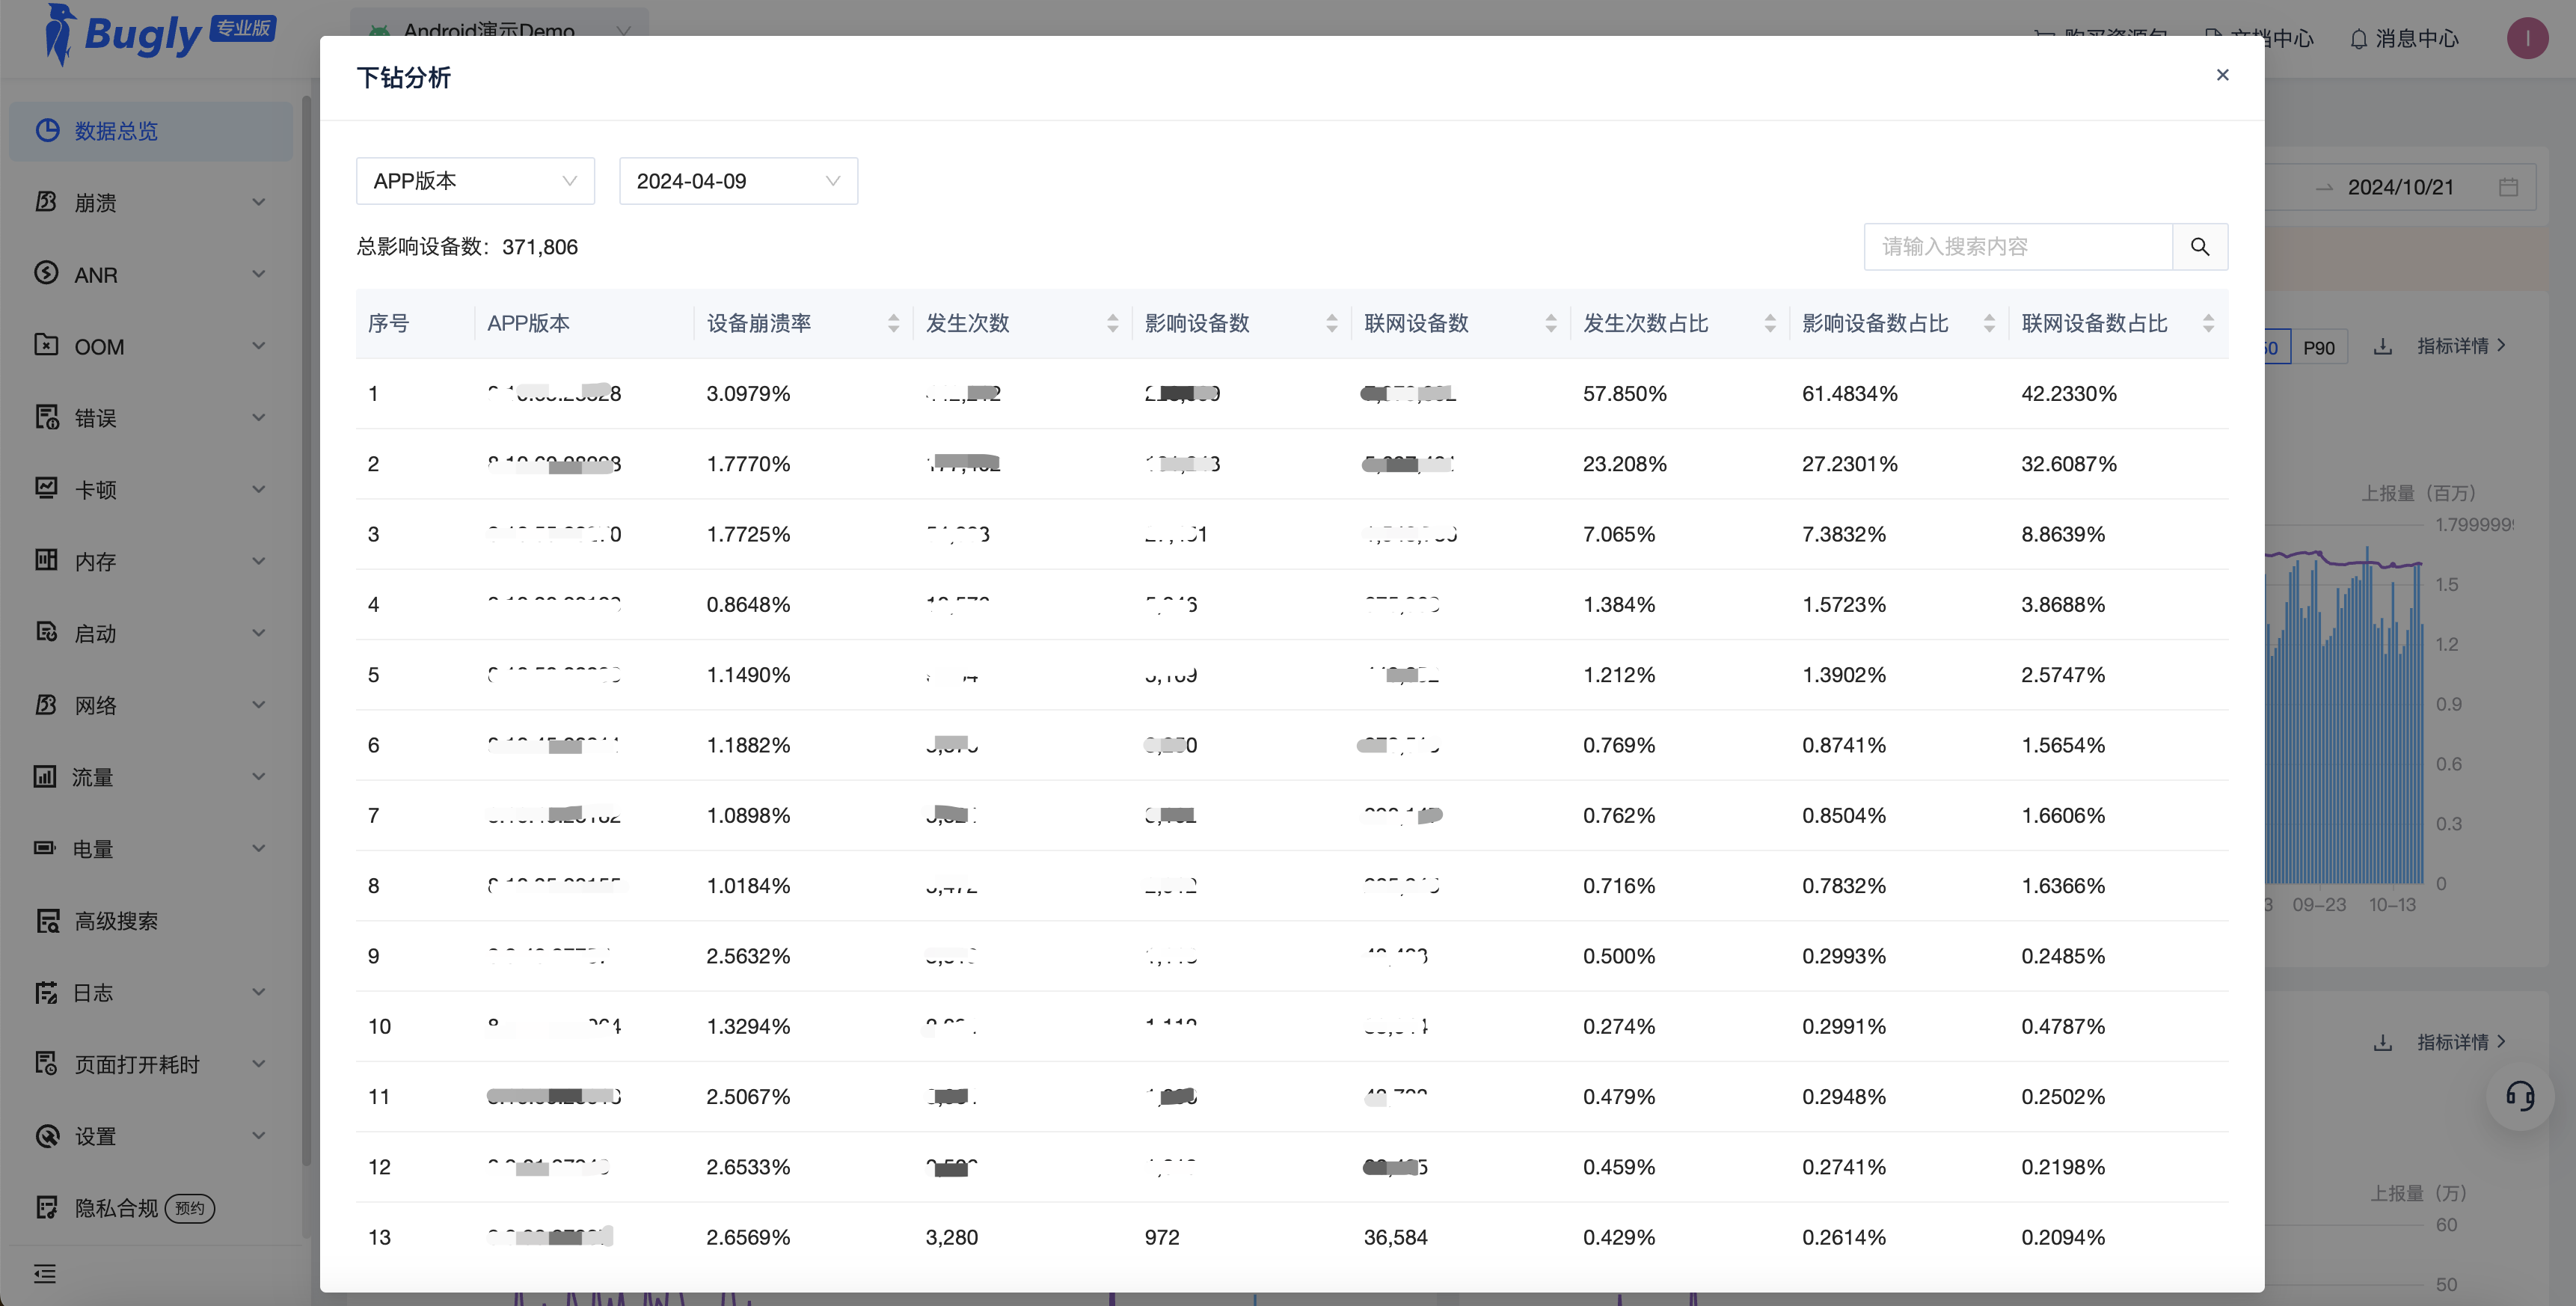
Task: Expand the ANR menu chevron
Action: tap(259, 274)
